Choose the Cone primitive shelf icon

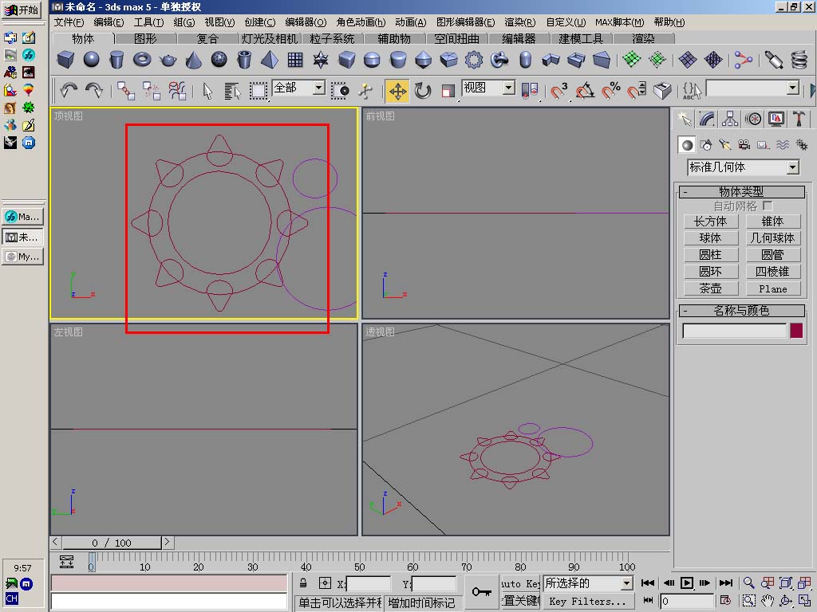click(193, 59)
